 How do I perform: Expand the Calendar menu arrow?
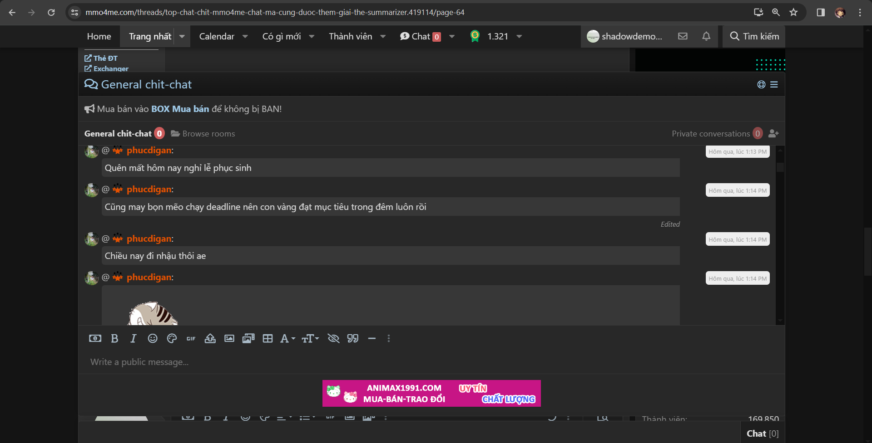point(245,37)
